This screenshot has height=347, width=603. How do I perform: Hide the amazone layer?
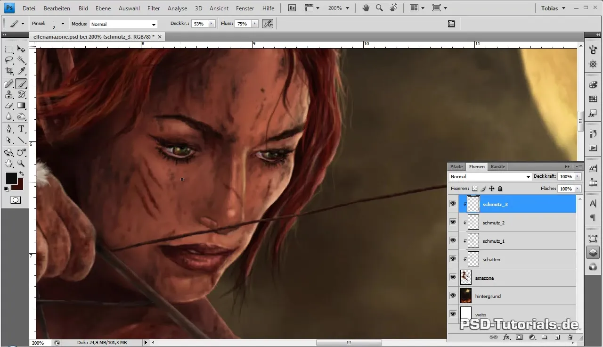point(453,277)
